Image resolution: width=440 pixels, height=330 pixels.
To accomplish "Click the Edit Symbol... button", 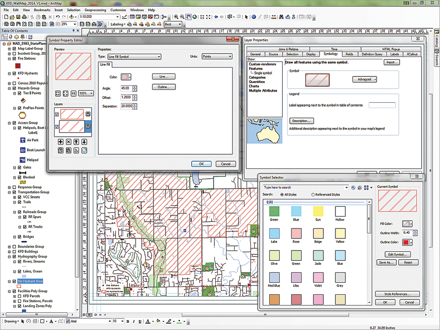I will pyautogui.click(x=397, y=254).
